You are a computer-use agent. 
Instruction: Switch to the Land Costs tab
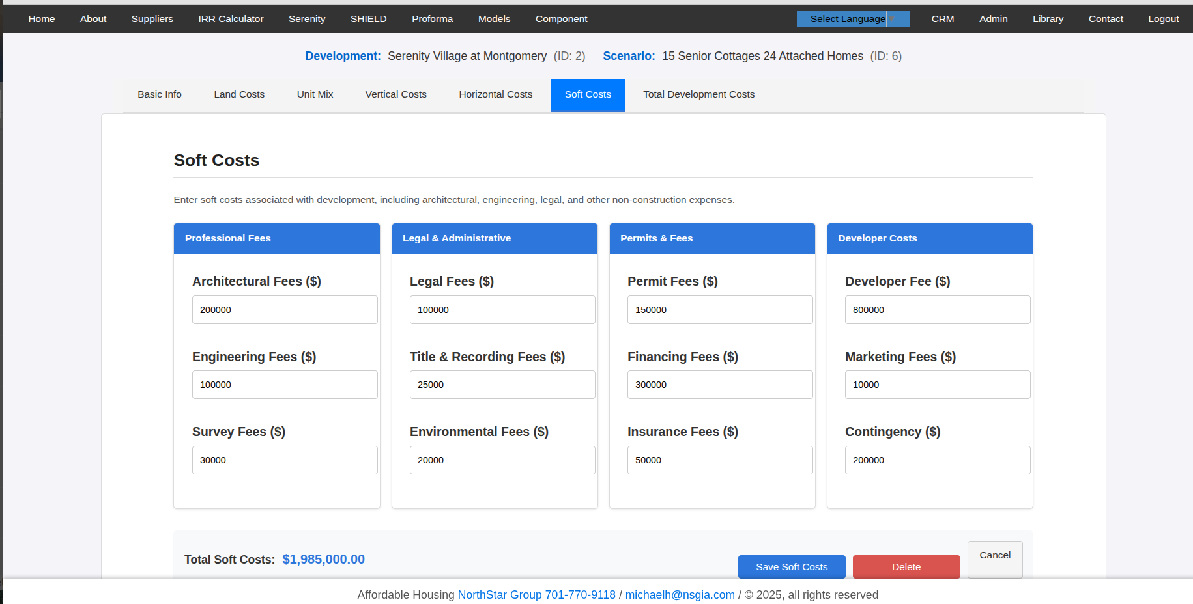[239, 94]
